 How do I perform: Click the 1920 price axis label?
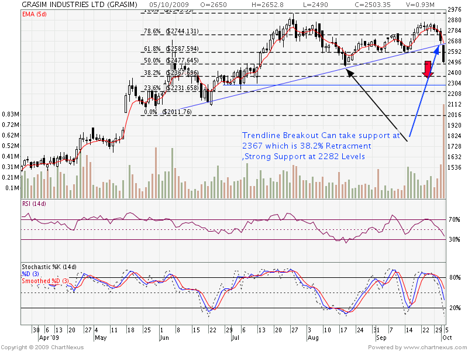455,125
